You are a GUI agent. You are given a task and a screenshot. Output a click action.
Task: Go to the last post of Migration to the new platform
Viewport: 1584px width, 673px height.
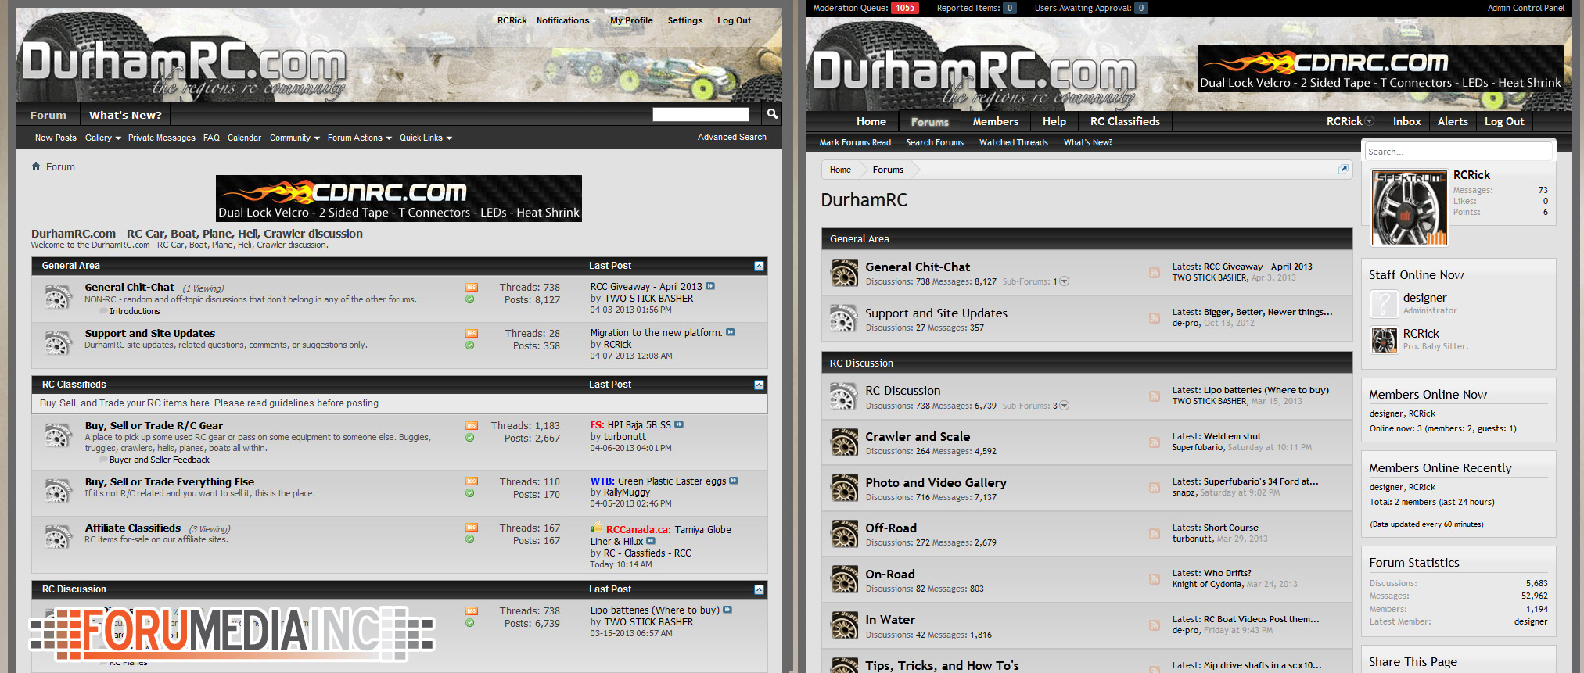731,332
